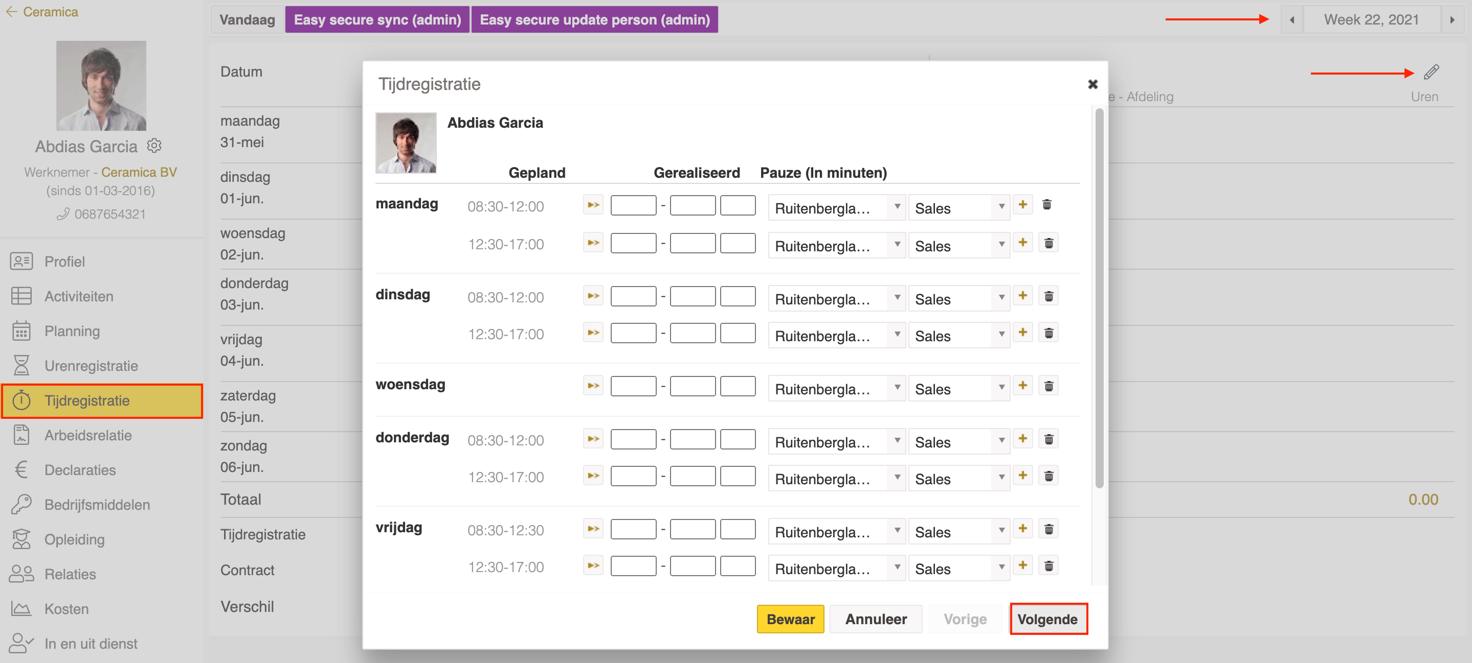Viewport: 1472px width, 663px height.
Task: Open Planning in the sidebar
Action: click(102, 331)
